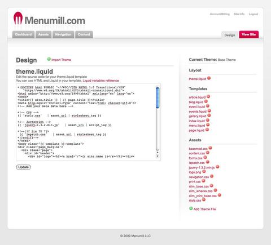
Task: Delete gallery.liquid using its red icon
Action: pyautogui.click(x=209, y=115)
